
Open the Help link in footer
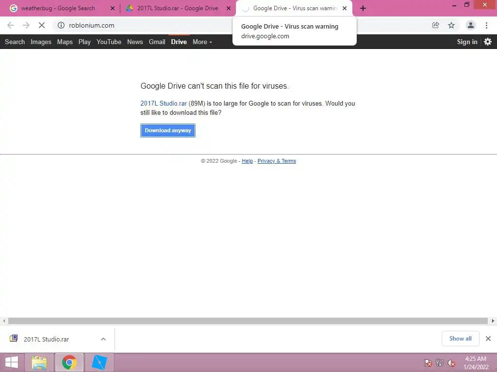pos(247,161)
